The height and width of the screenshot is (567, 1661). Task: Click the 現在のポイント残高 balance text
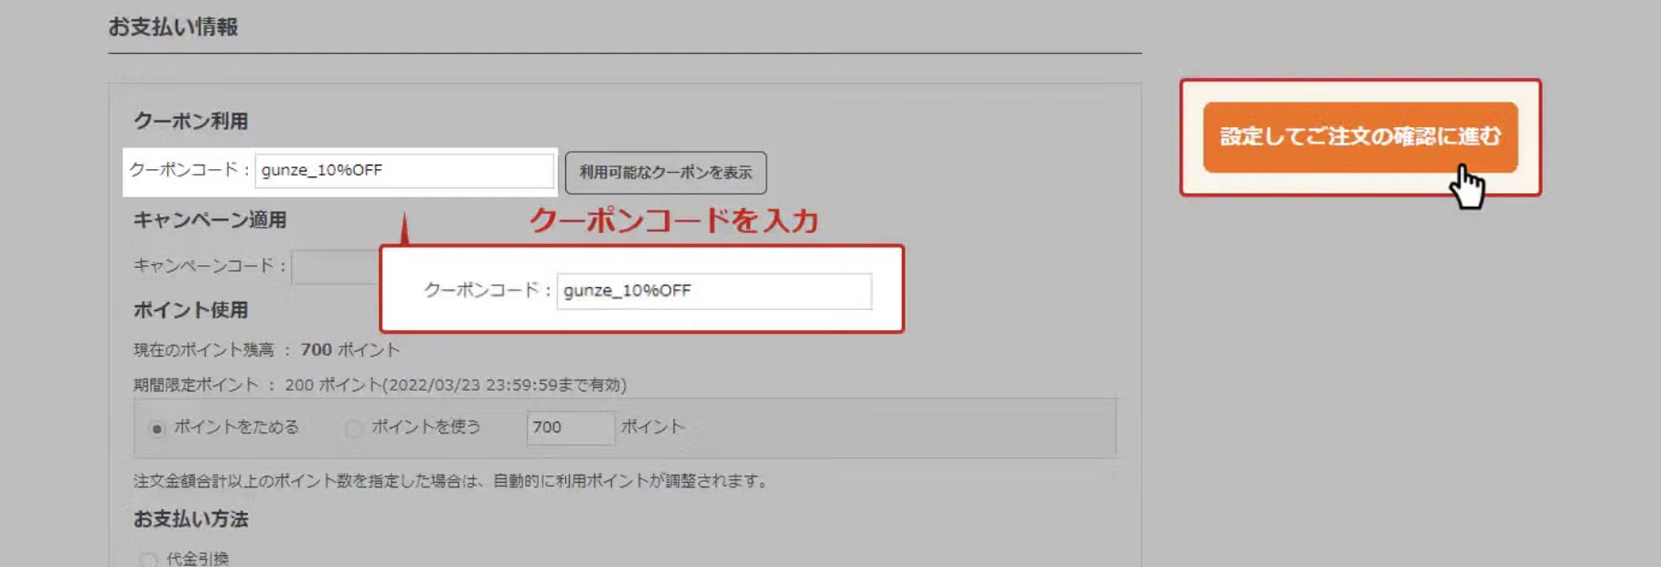266,350
